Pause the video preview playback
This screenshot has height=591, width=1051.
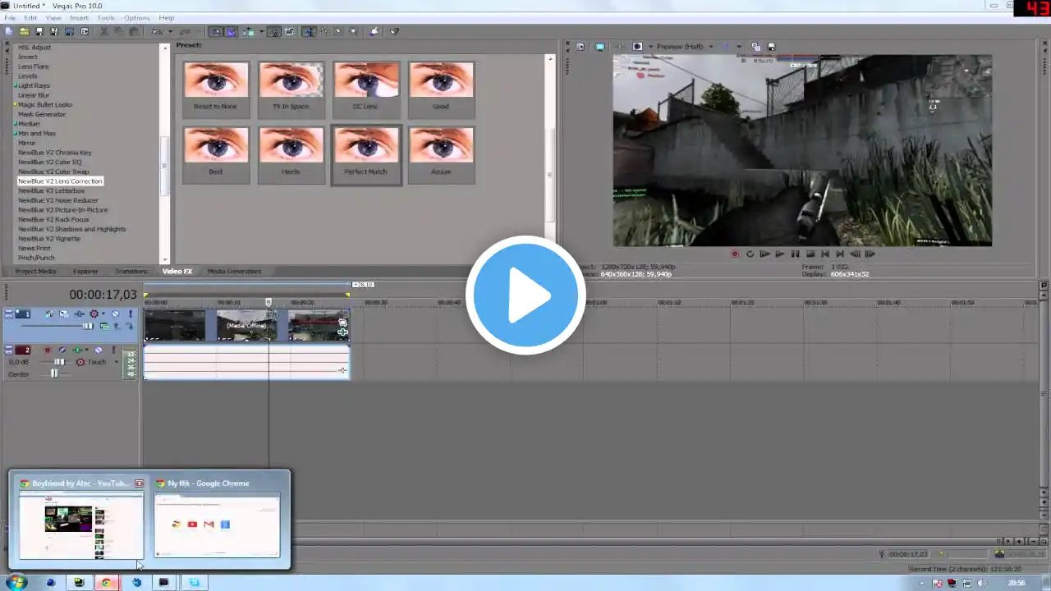pos(795,254)
